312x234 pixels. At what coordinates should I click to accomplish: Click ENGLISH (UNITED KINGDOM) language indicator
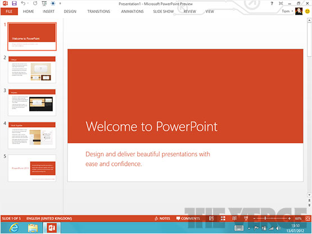[49, 218]
